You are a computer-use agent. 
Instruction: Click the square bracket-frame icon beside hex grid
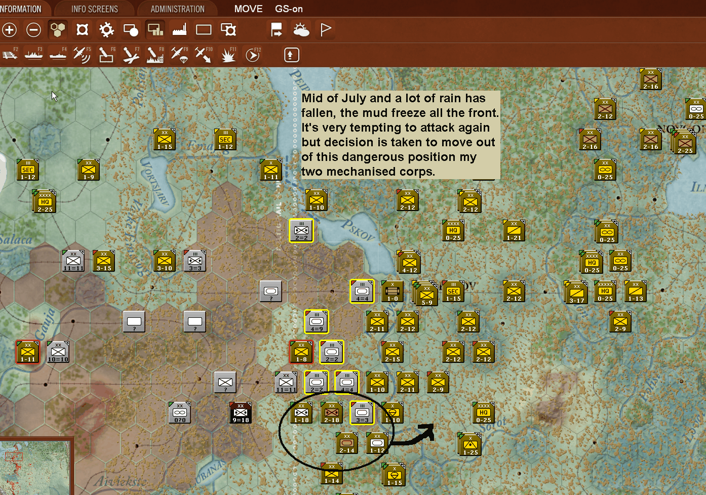click(x=82, y=30)
